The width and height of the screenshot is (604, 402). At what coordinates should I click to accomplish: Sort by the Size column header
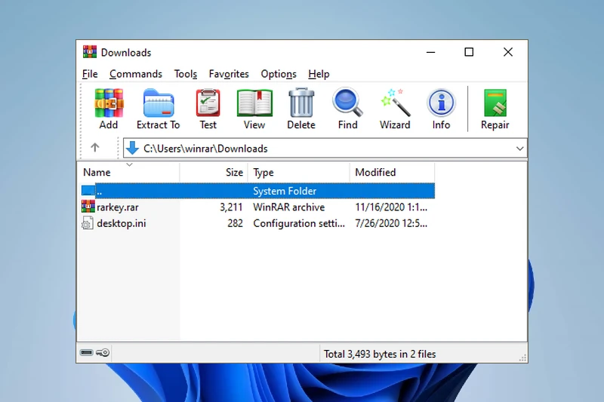pos(214,172)
